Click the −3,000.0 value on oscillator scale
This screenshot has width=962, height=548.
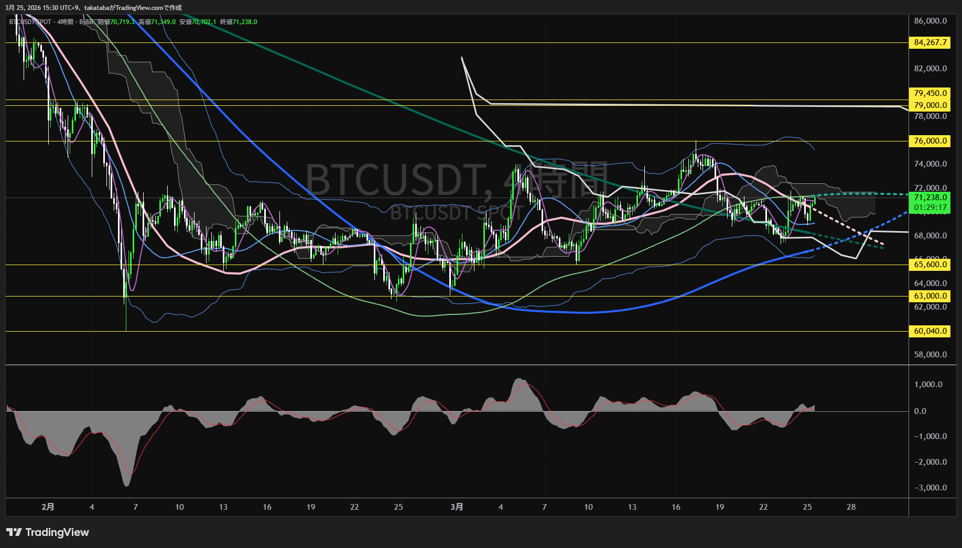(x=930, y=488)
